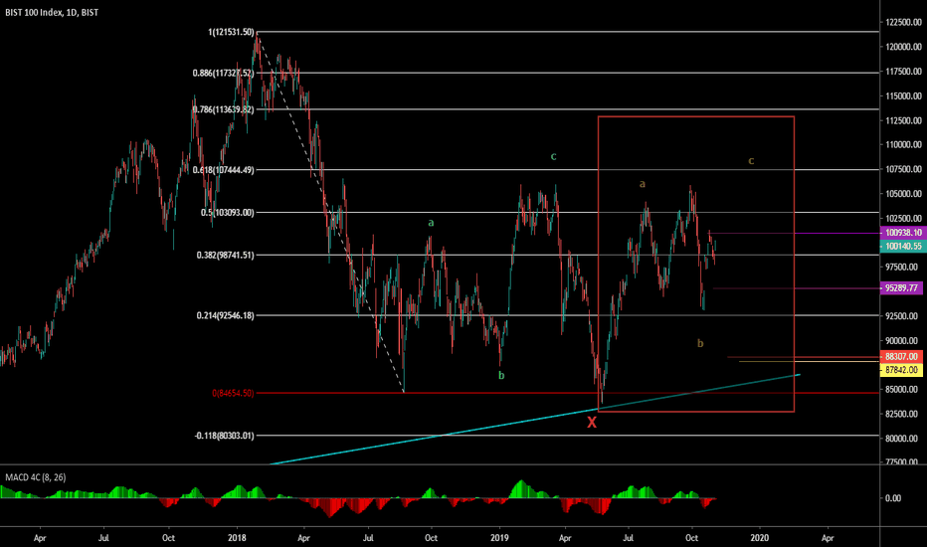927x547 pixels.
Task: Click 115000.00 on the price axis
Action: tap(904, 95)
